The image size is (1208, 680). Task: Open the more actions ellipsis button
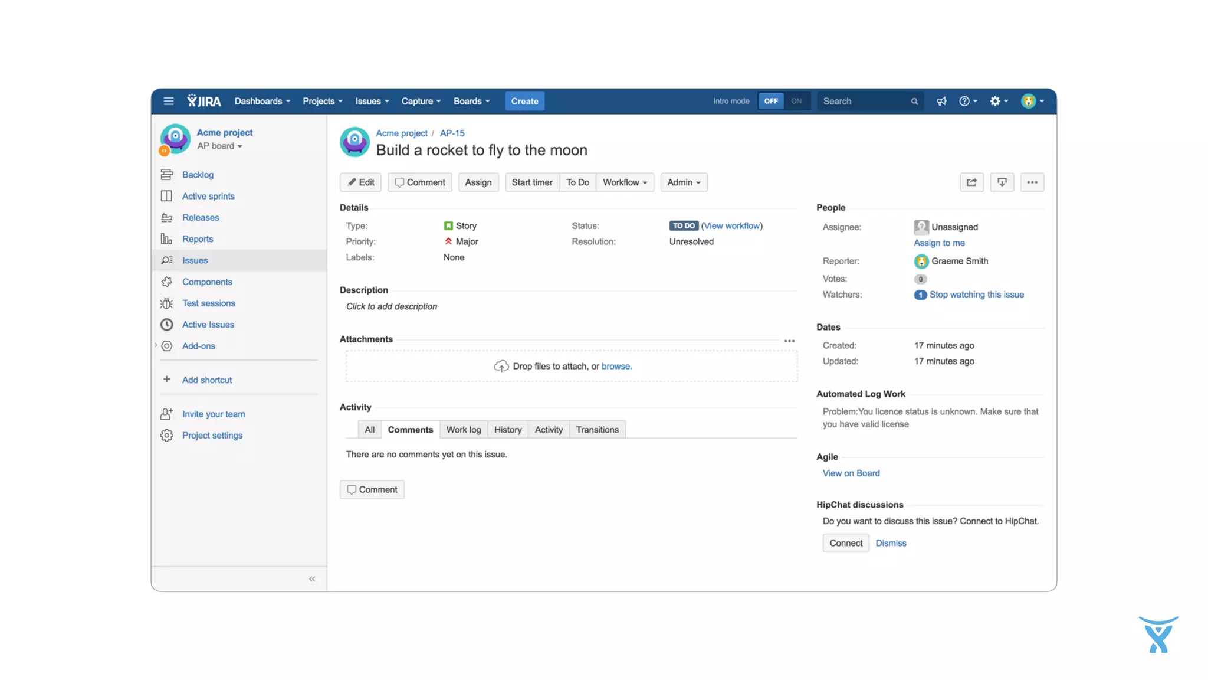pos(1032,182)
